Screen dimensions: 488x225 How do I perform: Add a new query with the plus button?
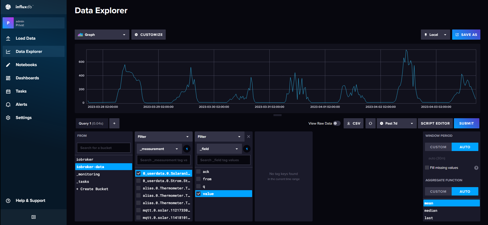(114, 123)
